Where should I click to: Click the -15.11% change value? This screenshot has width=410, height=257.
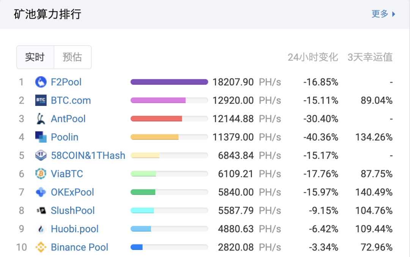pos(321,100)
